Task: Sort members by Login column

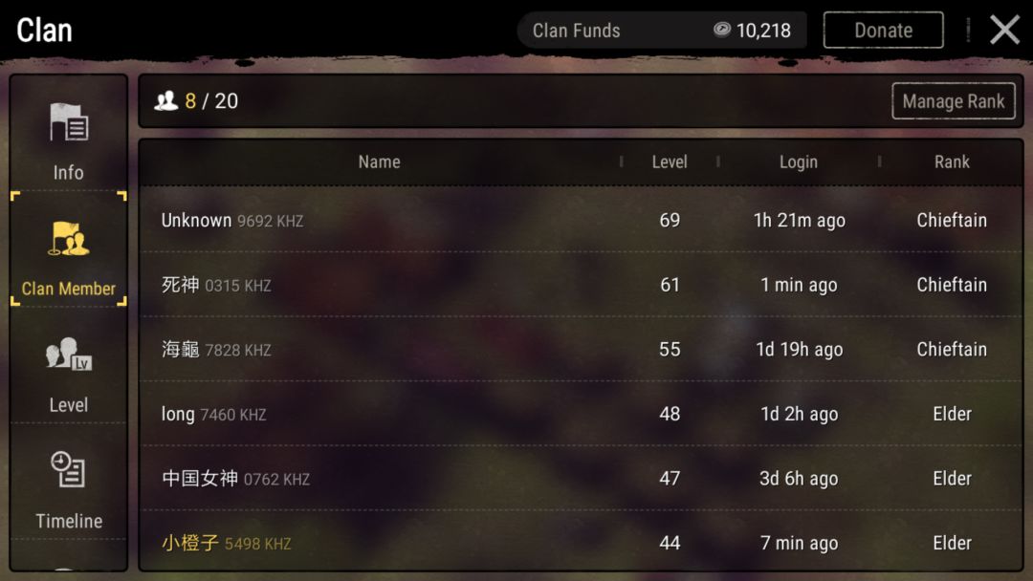Action: tap(799, 161)
